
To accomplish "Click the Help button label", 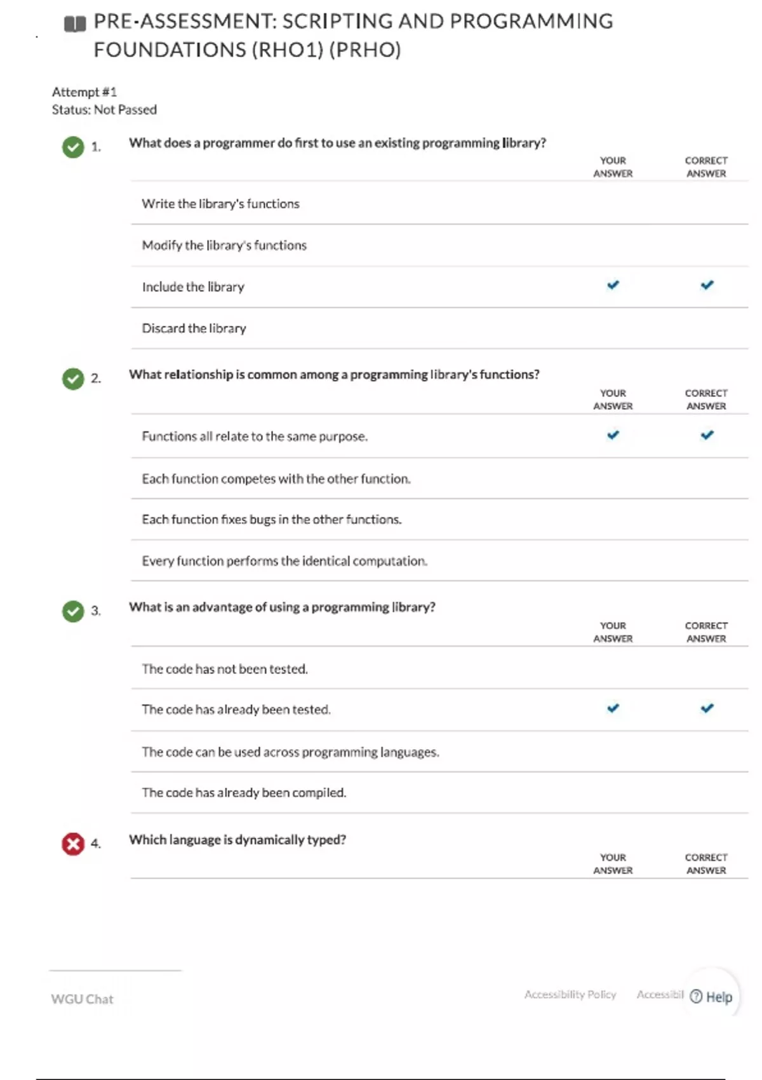I will coord(719,997).
